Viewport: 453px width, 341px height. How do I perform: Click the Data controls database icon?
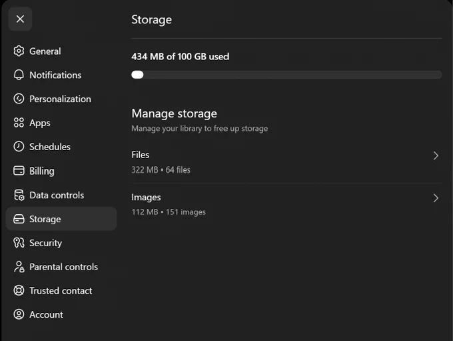pos(19,195)
